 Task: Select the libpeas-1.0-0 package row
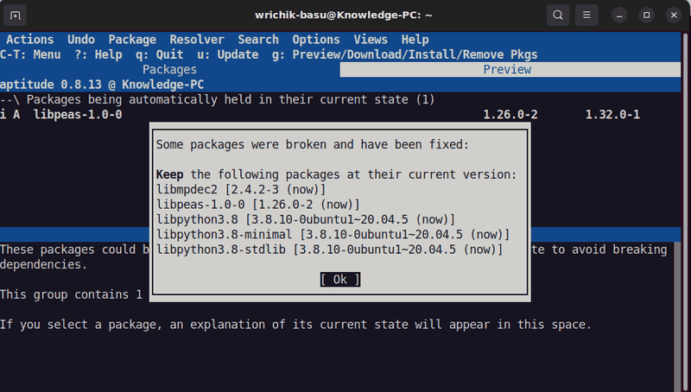tap(78, 115)
